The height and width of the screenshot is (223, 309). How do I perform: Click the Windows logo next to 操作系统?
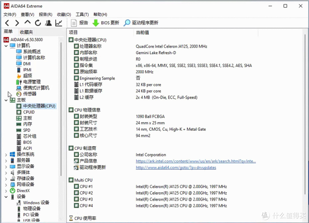12,154
